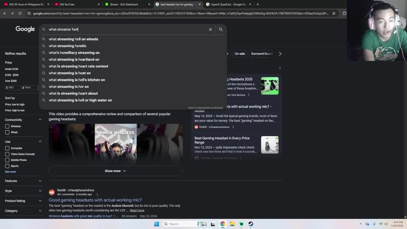Viewport: 407px width, 229px height.
Task: Check the Sports use checkbox
Action: pyautogui.click(x=7, y=166)
